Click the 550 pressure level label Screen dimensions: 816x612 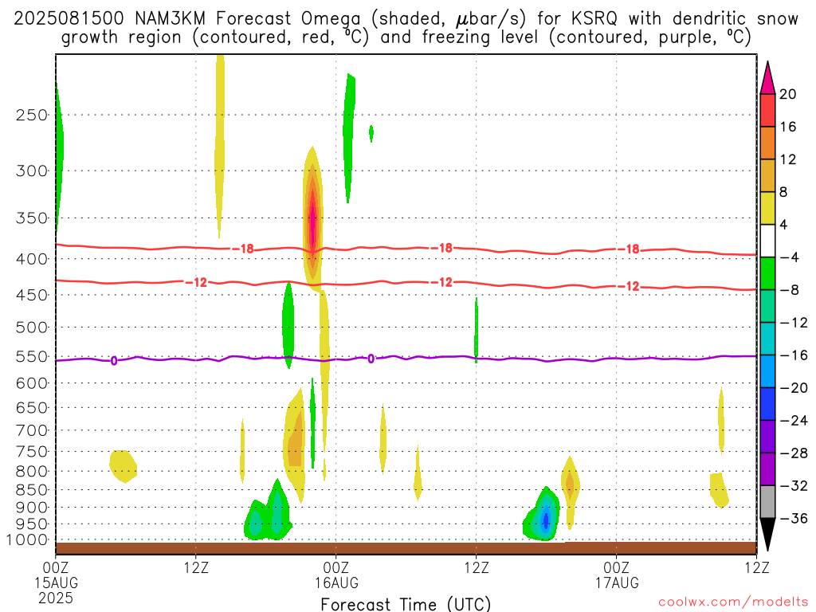32,356
